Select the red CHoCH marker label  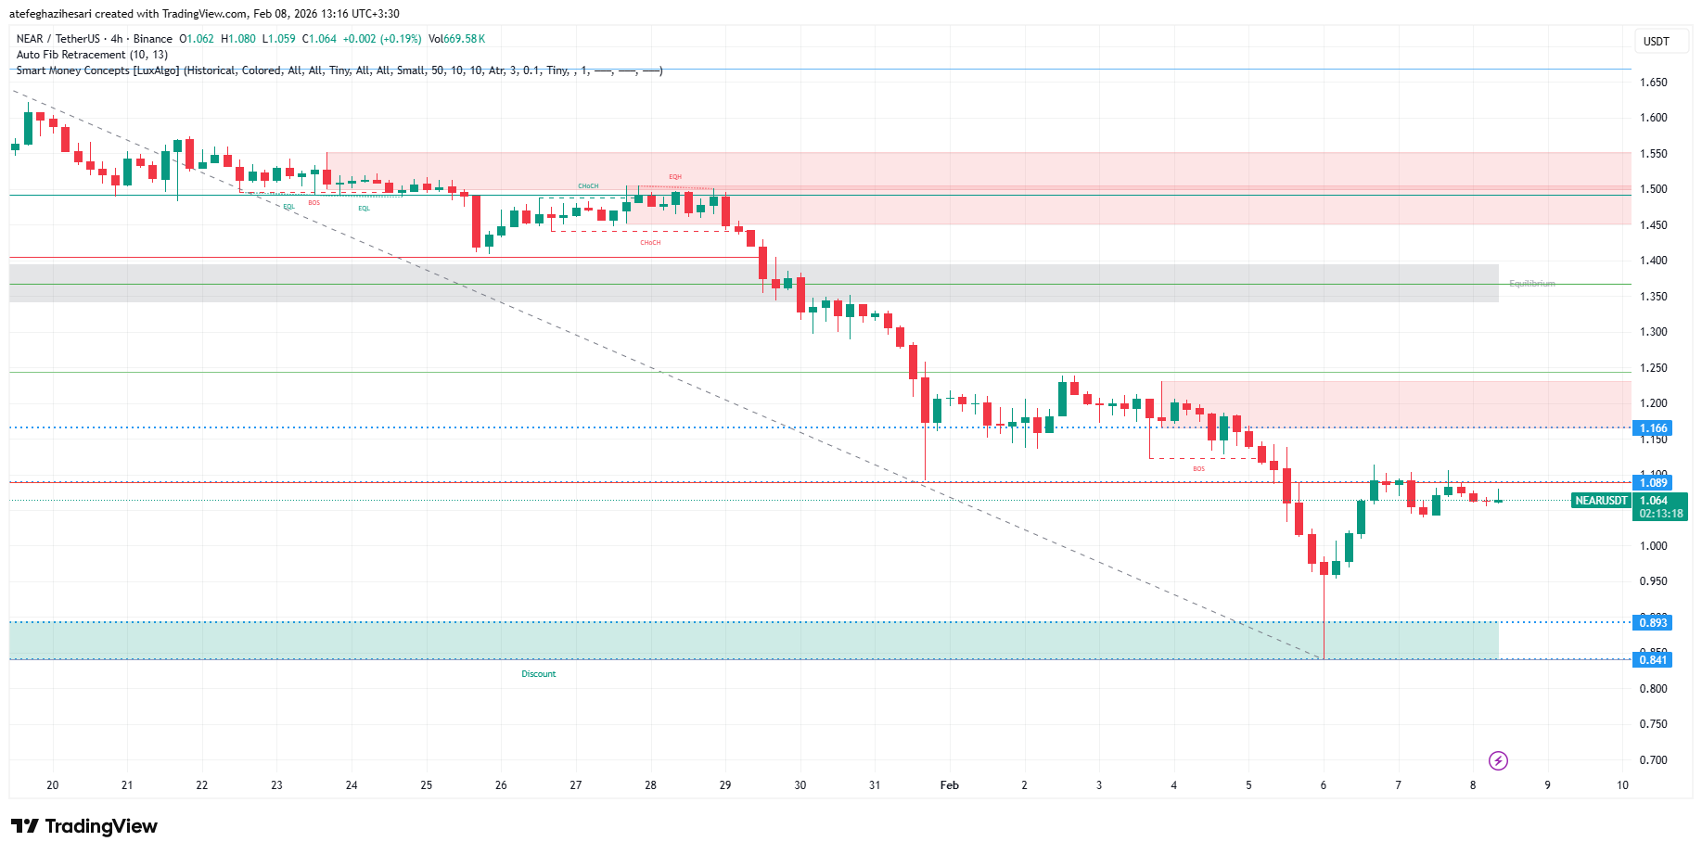[650, 243]
